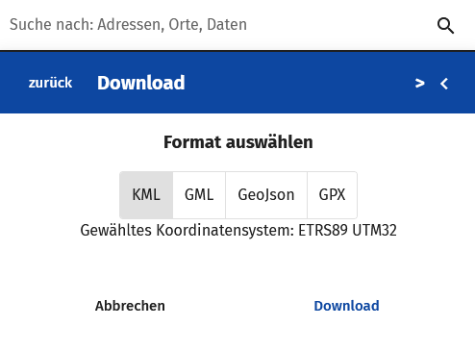475x351 pixels.
Task: Go back using the zurück link
Action: pyautogui.click(x=50, y=83)
